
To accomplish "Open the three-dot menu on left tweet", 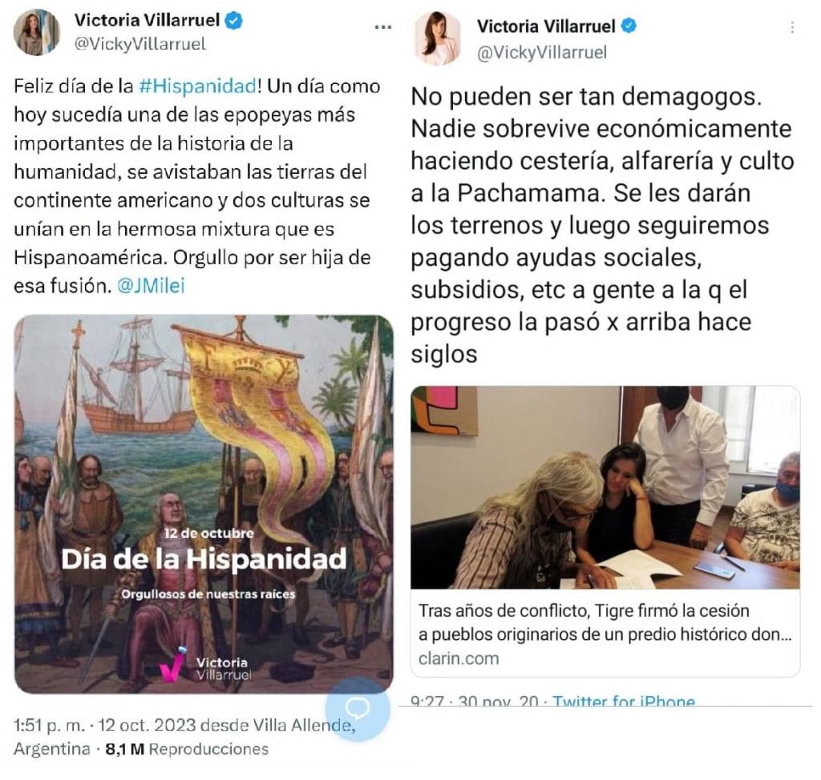I will pyautogui.click(x=382, y=27).
